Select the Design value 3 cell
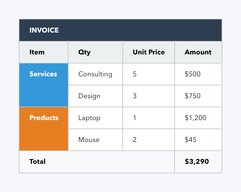The height and width of the screenshot is (192, 241). coord(149,96)
